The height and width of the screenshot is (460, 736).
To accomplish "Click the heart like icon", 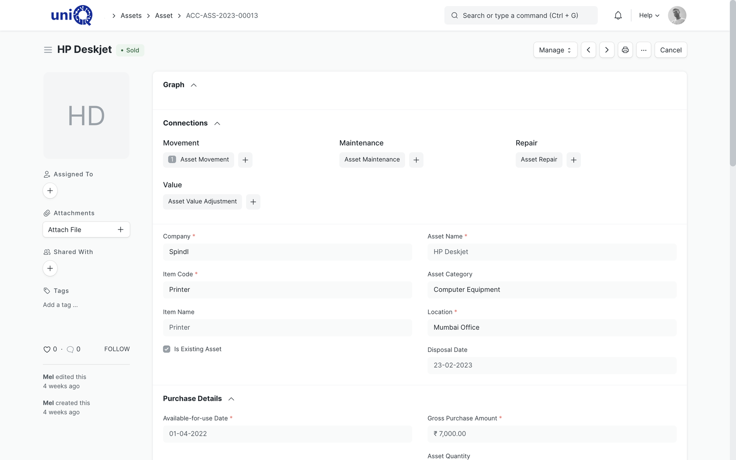I will pos(47,349).
